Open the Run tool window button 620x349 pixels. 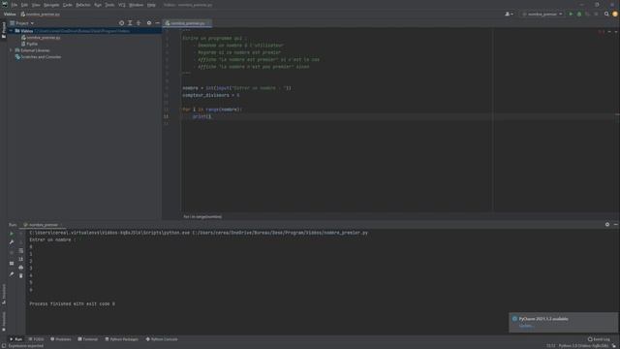16,339
